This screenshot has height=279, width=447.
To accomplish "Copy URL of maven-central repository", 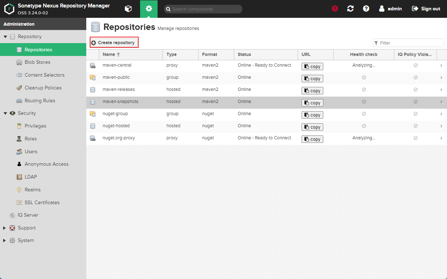I will coord(312,66).
